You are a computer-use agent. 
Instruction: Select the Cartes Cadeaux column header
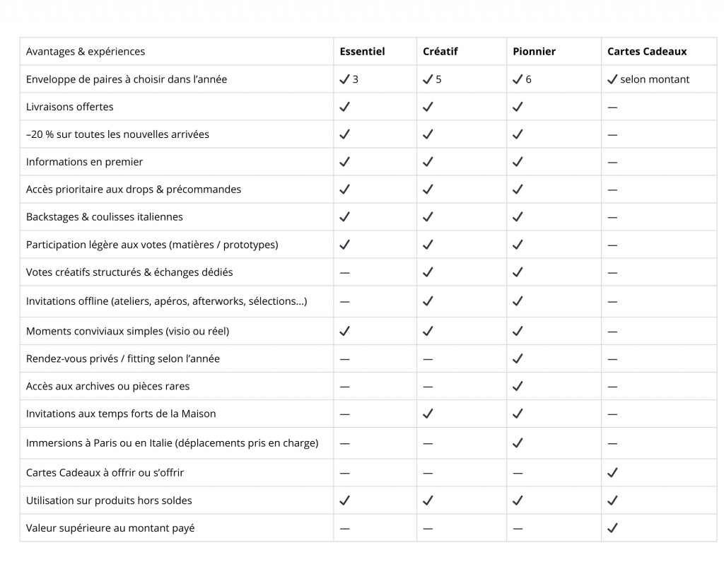(x=647, y=52)
